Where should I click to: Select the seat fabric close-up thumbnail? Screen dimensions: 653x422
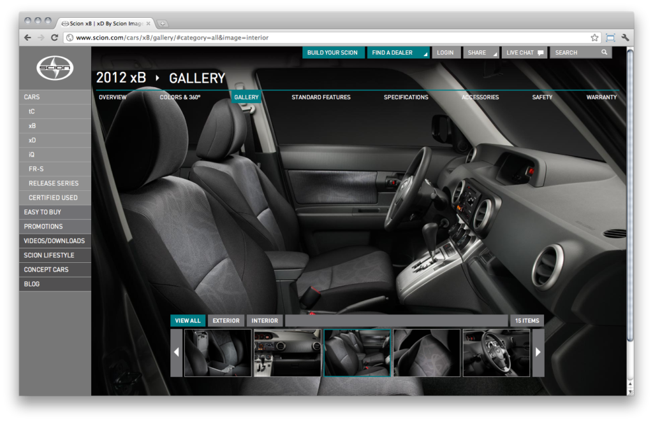click(x=427, y=353)
